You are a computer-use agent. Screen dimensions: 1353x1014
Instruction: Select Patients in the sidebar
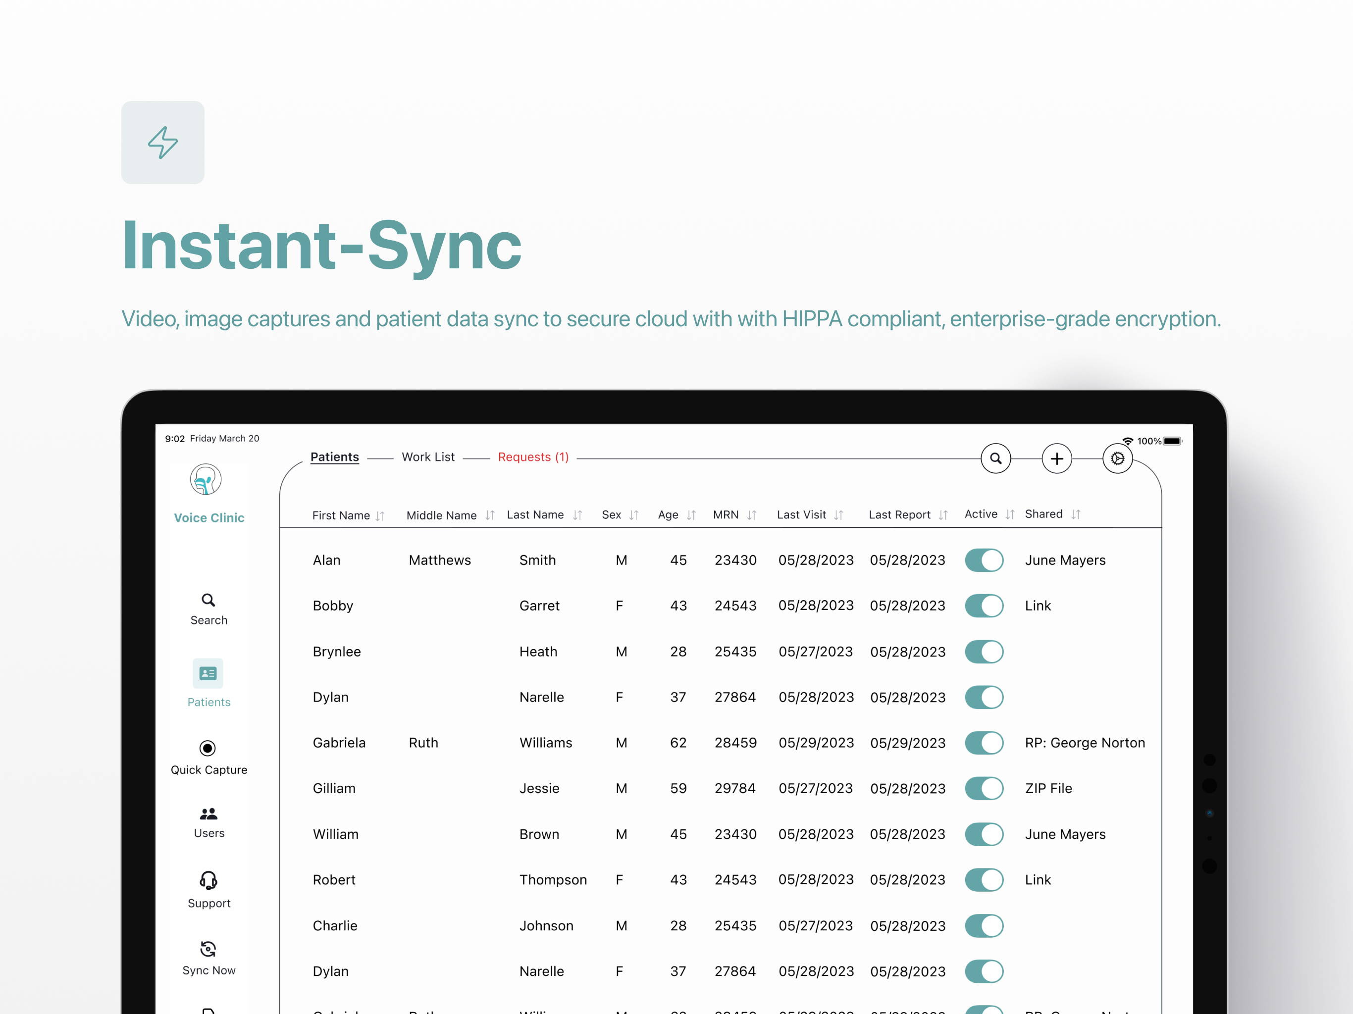[x=208, y=684]
